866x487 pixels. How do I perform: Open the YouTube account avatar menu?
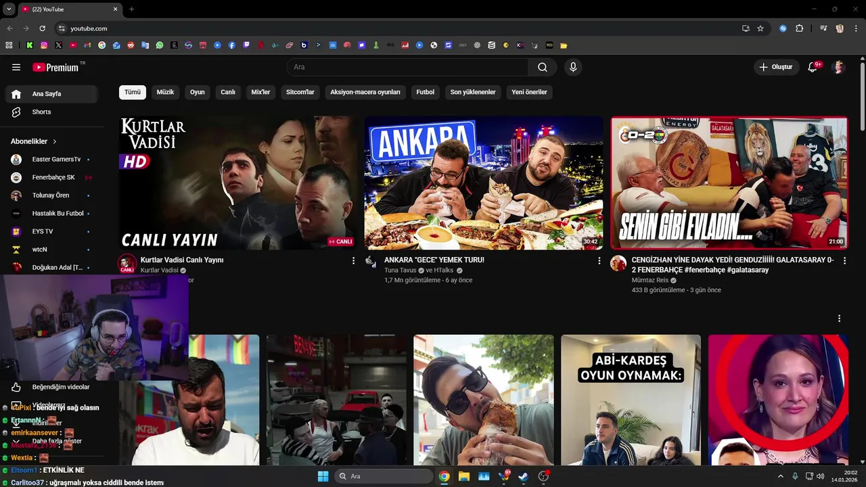[x=839, y=67]
